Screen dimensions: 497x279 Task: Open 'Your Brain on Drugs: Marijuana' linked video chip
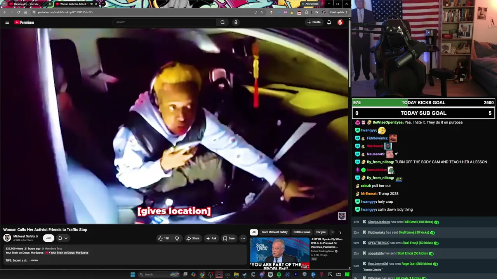click(67, 253)
